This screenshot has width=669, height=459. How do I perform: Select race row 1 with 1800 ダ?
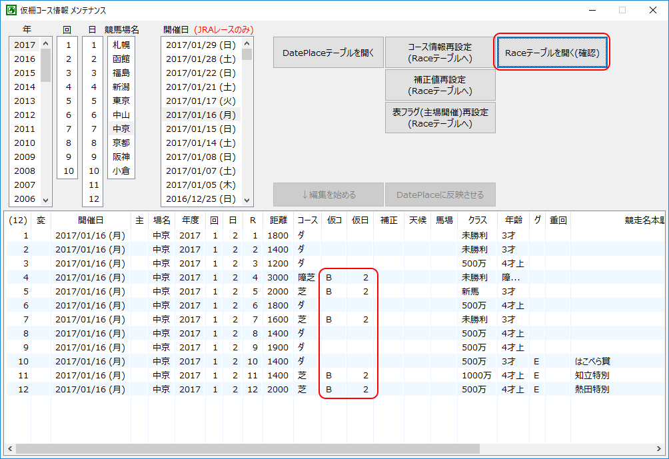335,235
